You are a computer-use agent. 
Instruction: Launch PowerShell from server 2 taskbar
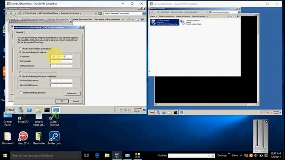[29, 110]
